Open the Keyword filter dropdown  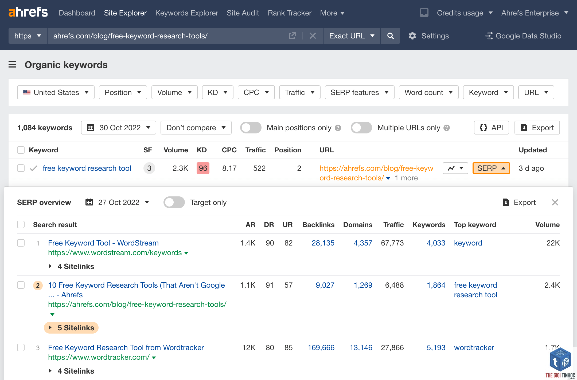[488, 92]
